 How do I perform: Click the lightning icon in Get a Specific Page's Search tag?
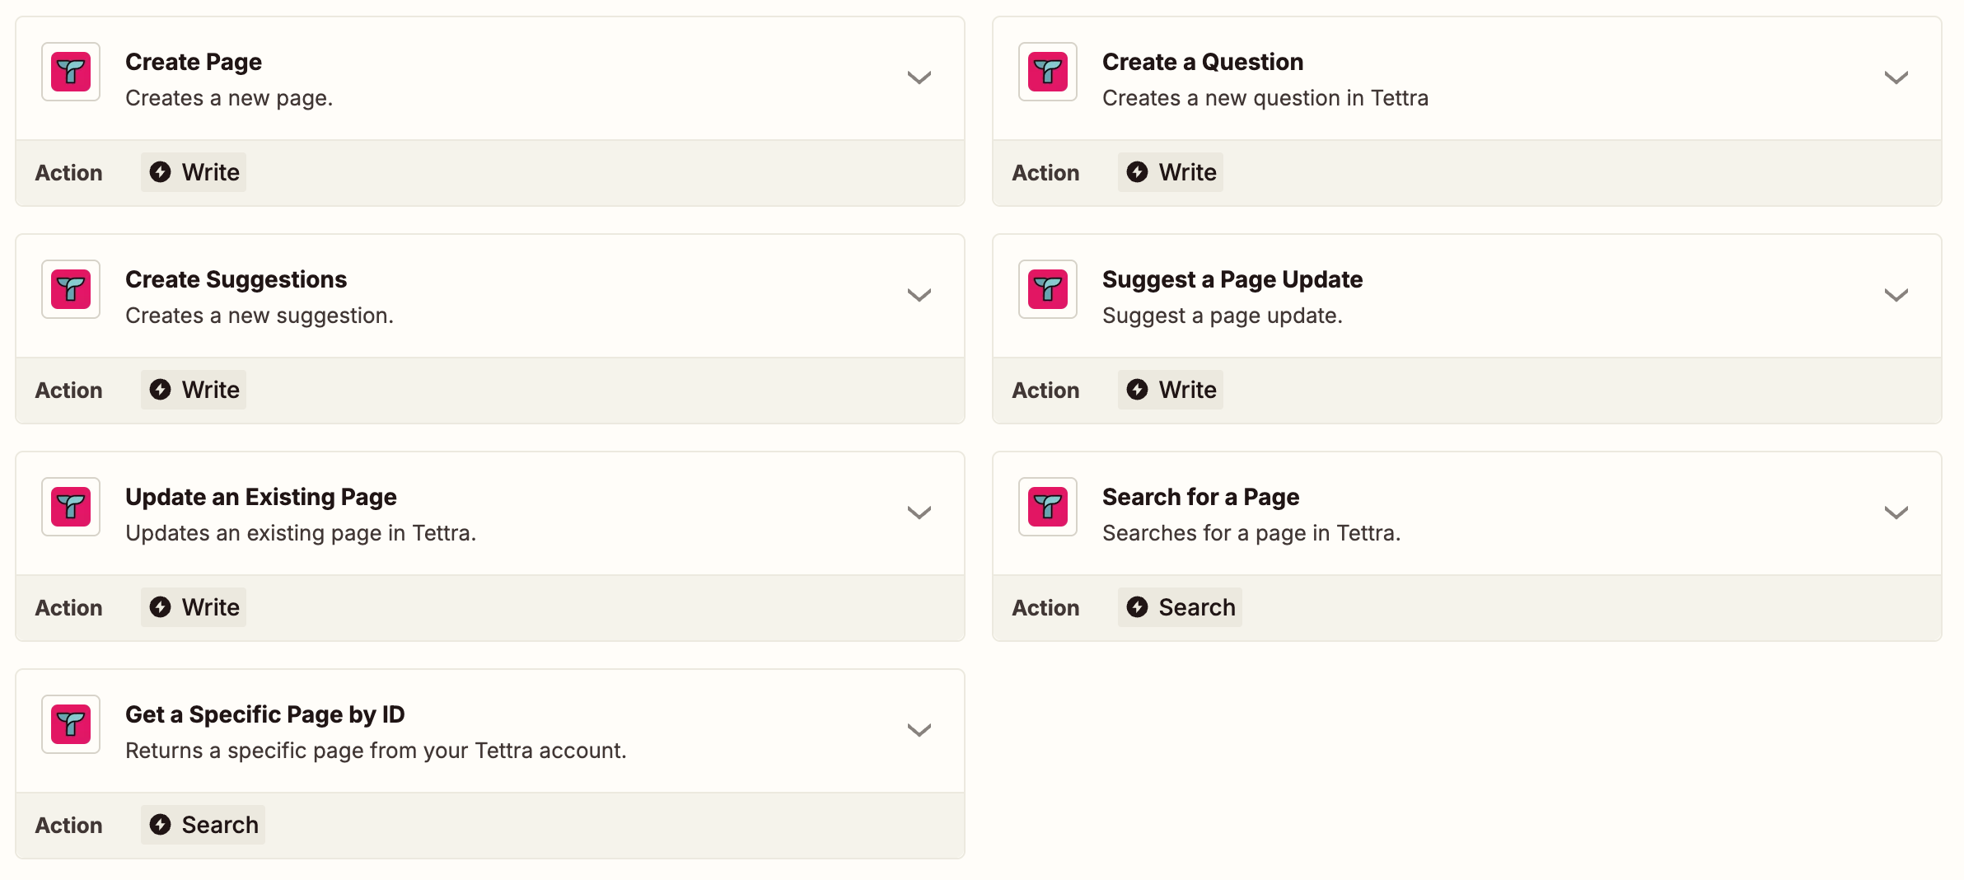click(x=161, y=824)
